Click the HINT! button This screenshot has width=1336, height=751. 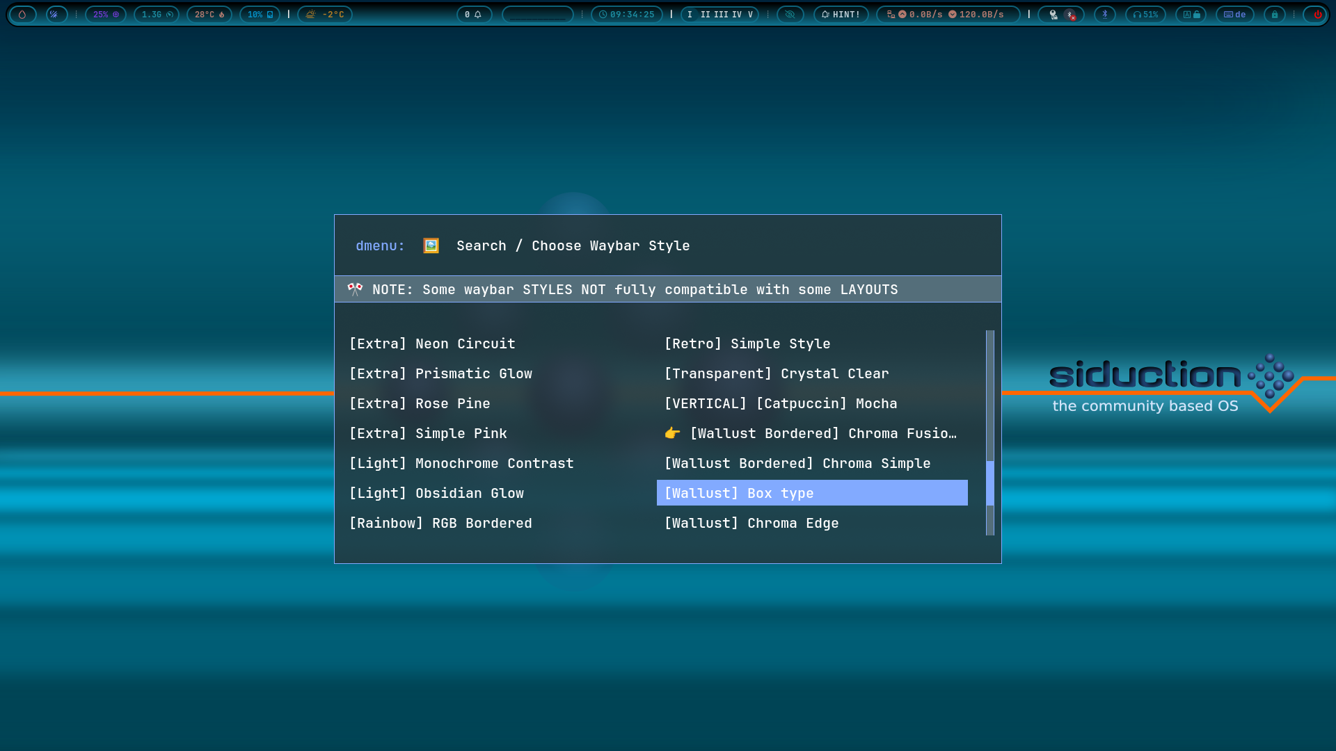pos(841,15)
